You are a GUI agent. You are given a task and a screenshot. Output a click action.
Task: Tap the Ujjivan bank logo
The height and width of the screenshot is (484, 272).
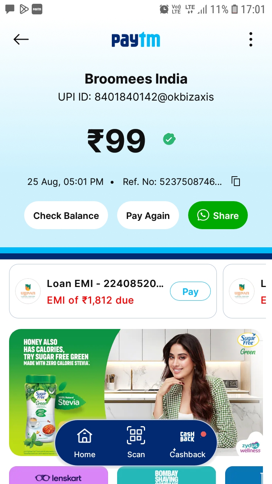coord(28,291)
